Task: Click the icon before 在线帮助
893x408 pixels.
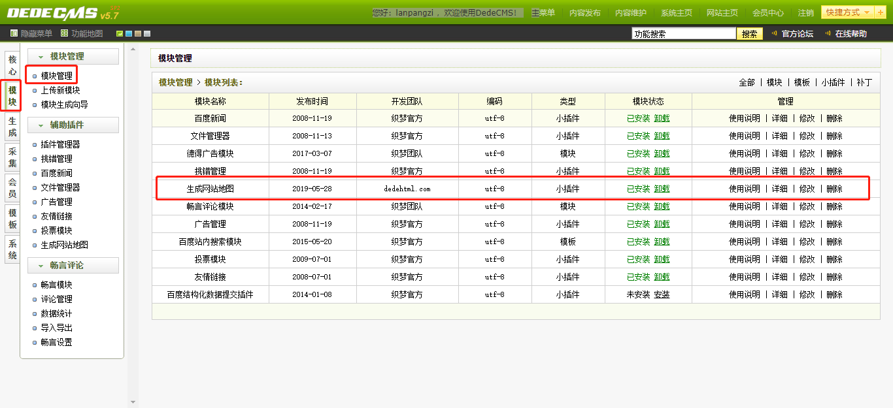Action: coord(828,33)
